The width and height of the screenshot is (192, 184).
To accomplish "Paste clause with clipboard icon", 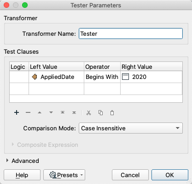I will (112, 113).
